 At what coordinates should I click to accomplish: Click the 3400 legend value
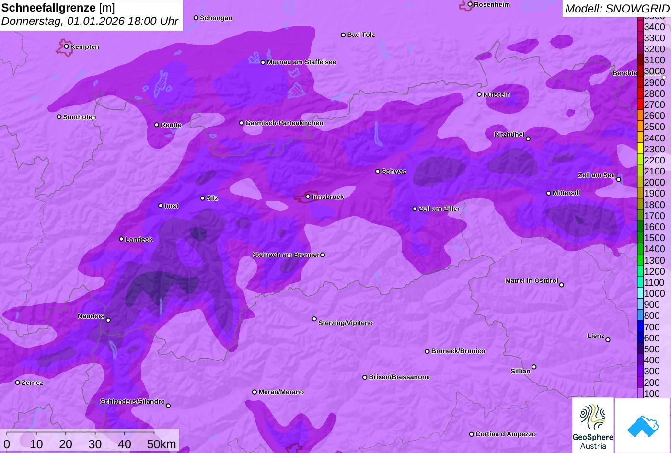655,27
